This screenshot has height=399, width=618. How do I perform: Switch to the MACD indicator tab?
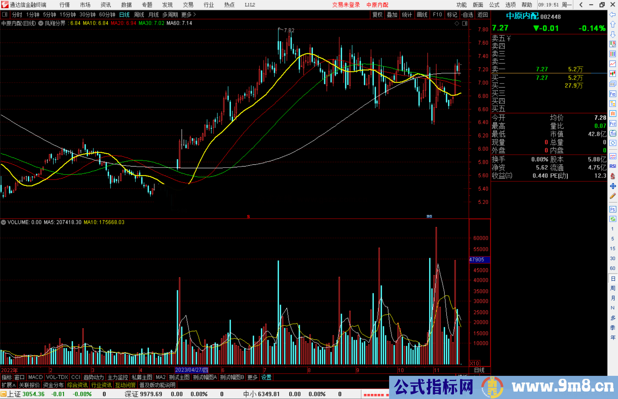pyautogui.click(x=35, y=377)
